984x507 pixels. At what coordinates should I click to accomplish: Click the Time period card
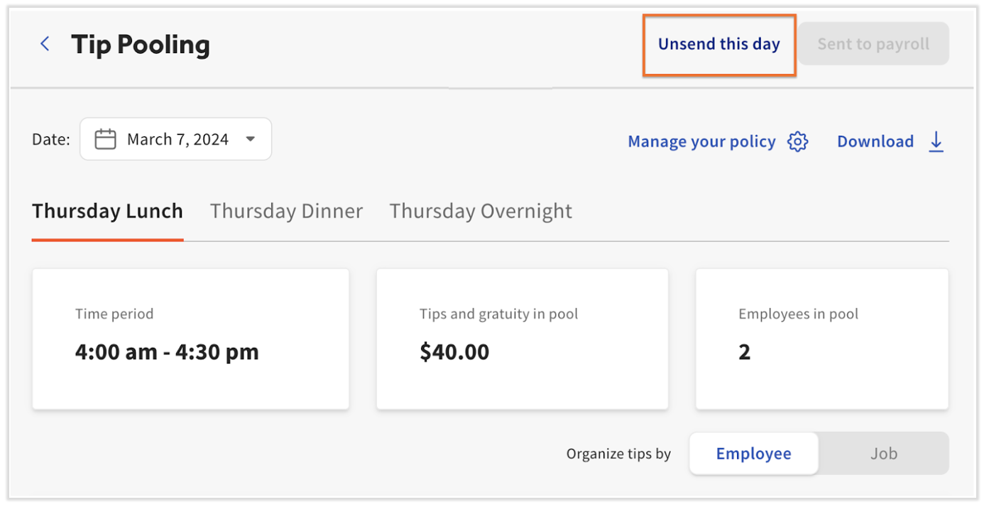point(190,339)
